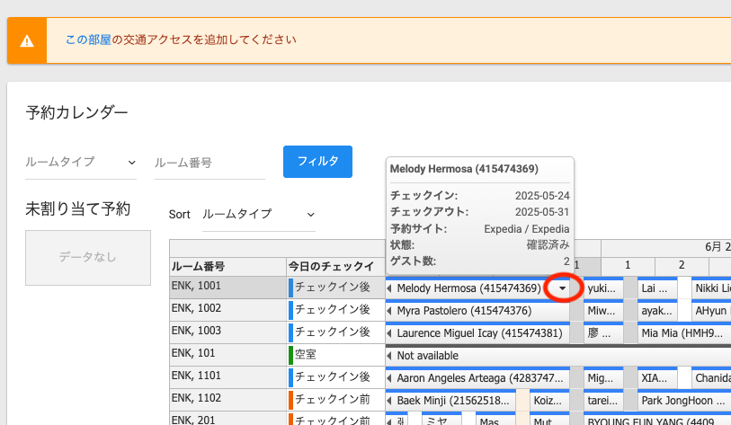Screen dimensions: 731x425
Task: Click the left arrow on Baek Minji's booking
Action: (x=389, y=401)
